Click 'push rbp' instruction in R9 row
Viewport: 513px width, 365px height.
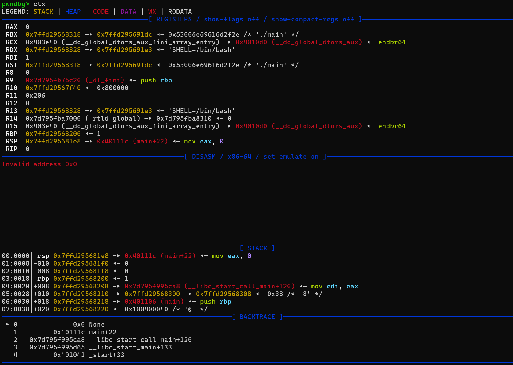[x=156, y=80]
